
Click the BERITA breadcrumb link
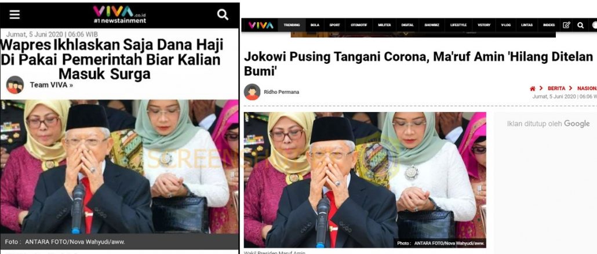[x=556, y=88]
